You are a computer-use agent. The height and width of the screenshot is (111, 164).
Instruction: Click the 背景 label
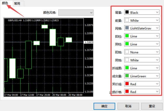[118, 13]
